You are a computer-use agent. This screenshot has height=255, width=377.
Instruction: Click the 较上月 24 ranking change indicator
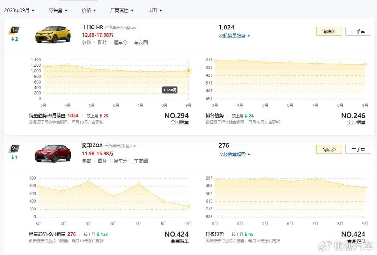243,116
